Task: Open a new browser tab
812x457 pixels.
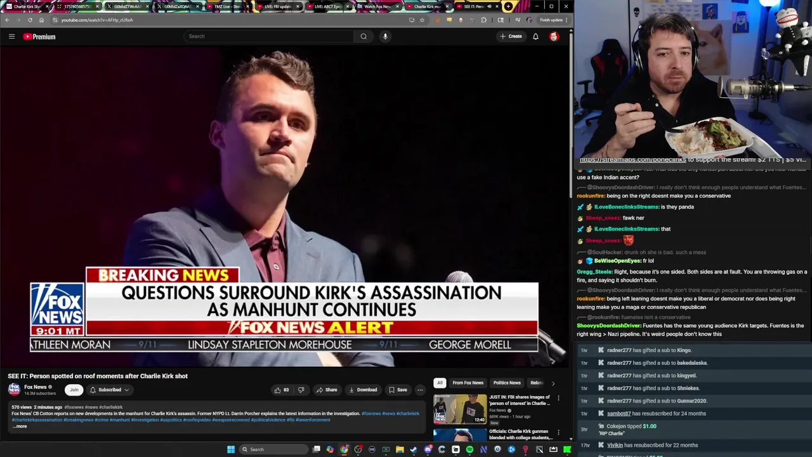Action: pos(508,6)
